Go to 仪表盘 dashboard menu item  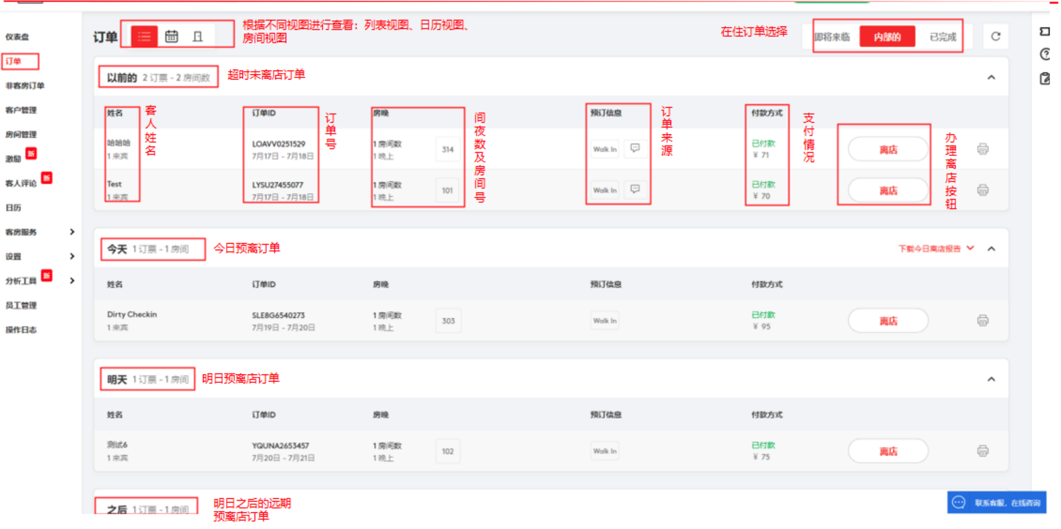click(17, 37)
